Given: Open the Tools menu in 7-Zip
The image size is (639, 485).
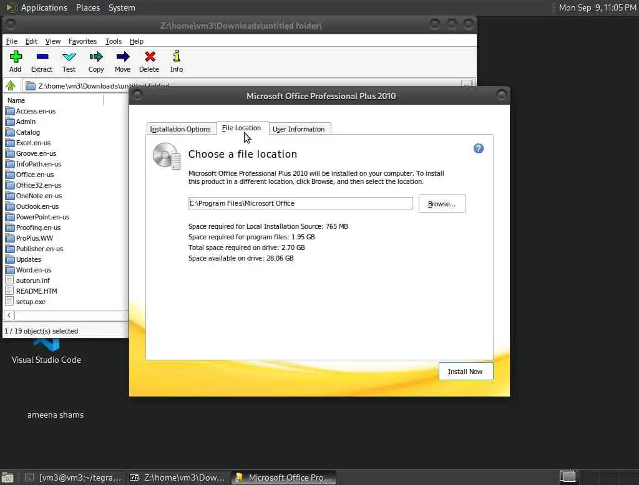Looking at the screenshot, I should pos(114,41).
